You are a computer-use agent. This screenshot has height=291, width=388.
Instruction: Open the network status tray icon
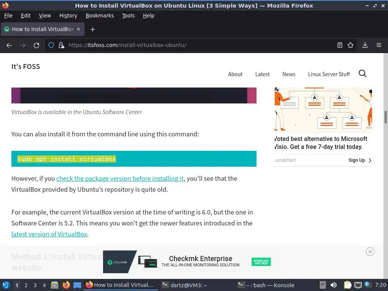(358, 285)
